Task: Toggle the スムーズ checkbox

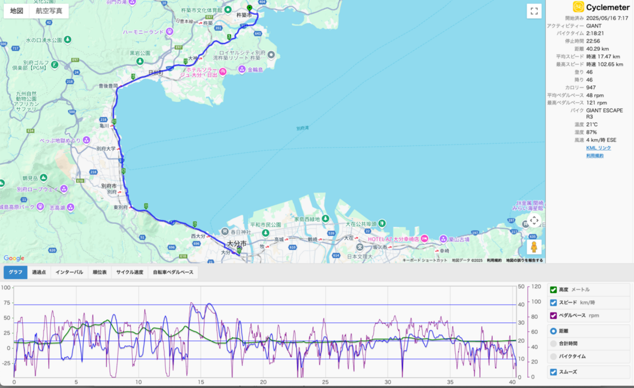Action: [554, 372]
